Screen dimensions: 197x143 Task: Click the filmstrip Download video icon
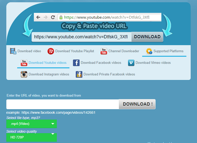coord(13,51)
